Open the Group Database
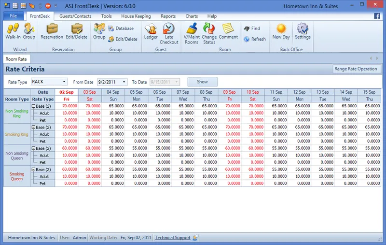The width and height of the screenshot is (386, 245). coord(121,29)
